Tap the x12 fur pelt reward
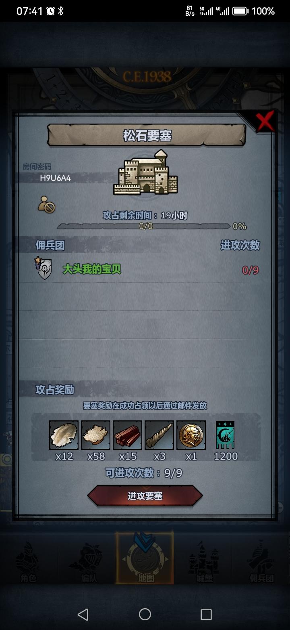 64,435
